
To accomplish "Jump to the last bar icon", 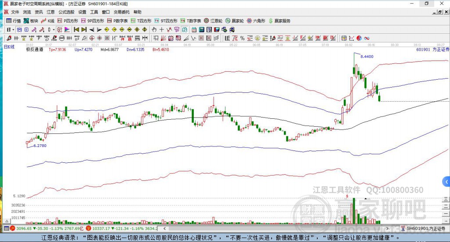I will pyautogui.click(x=84, y=29).
